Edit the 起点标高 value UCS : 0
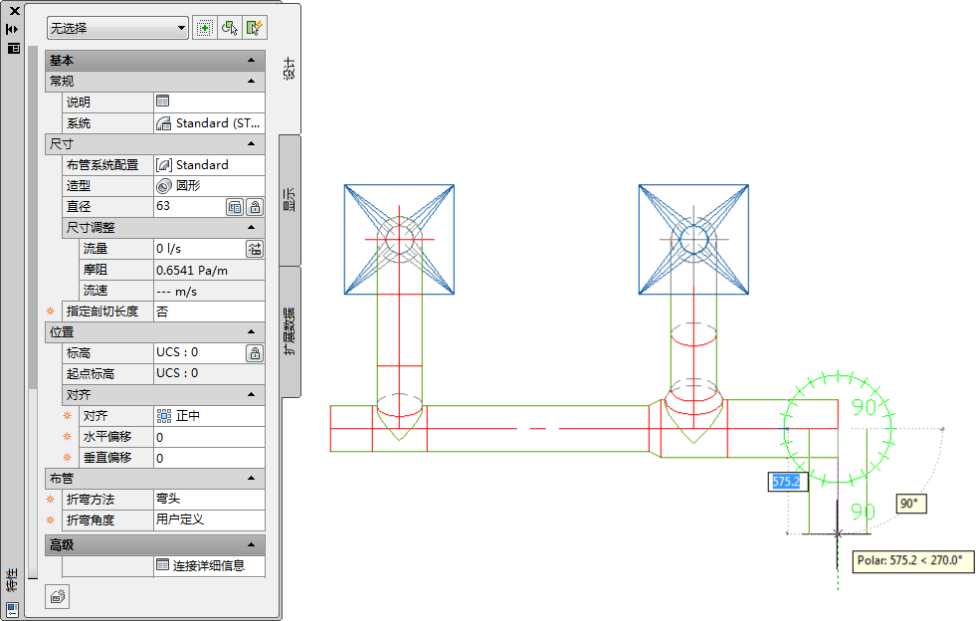Viewport: 976px width, 621px height. [x=209, y=373]
